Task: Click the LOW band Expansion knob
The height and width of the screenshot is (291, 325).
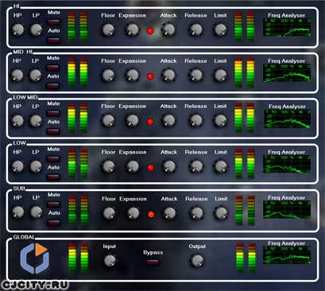Action: pyautogui.click(x=133, y=166)
